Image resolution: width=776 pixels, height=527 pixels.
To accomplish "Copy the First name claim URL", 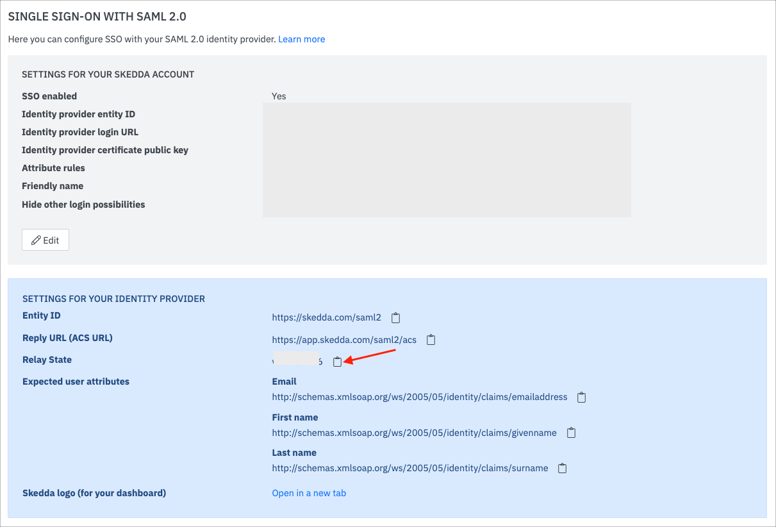I will pos(571,433).
